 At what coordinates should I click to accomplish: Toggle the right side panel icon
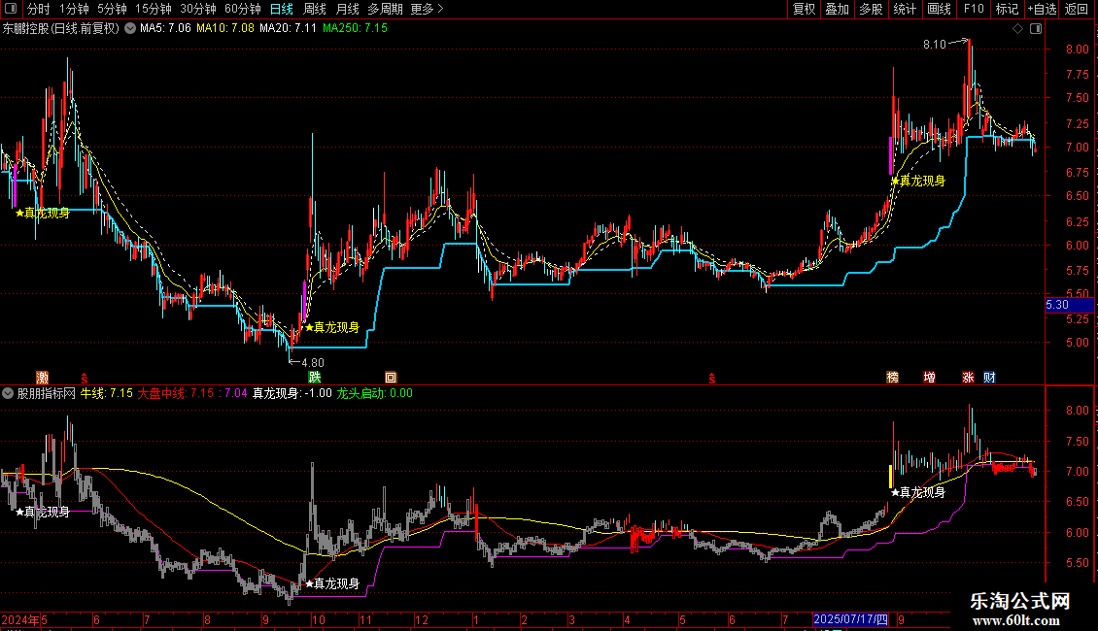tap(1036, 29)
